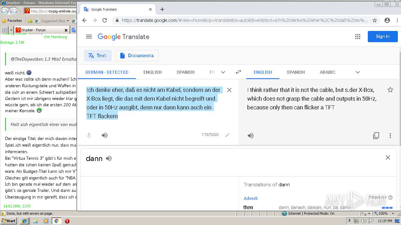Open Favorites in Internet Explorer
Viewport: 401px width, 225px height.
click(x=12, y=21)
